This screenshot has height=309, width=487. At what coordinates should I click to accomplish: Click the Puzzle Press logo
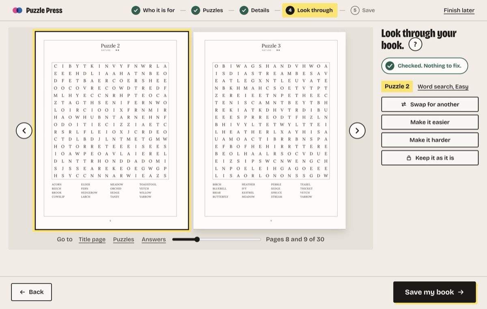coord(37,10)
